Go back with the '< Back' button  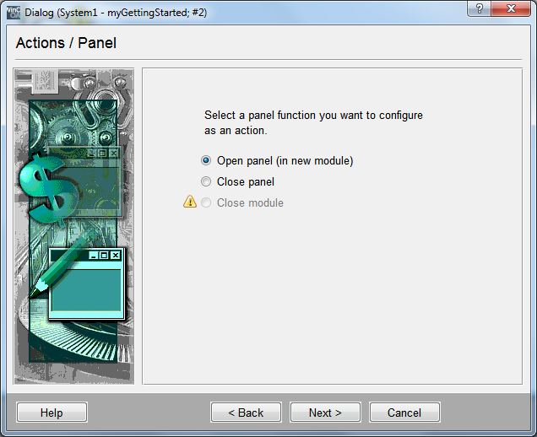pos(246,413)
